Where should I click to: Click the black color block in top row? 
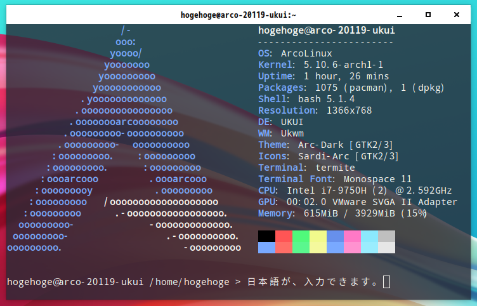[266, 236]
